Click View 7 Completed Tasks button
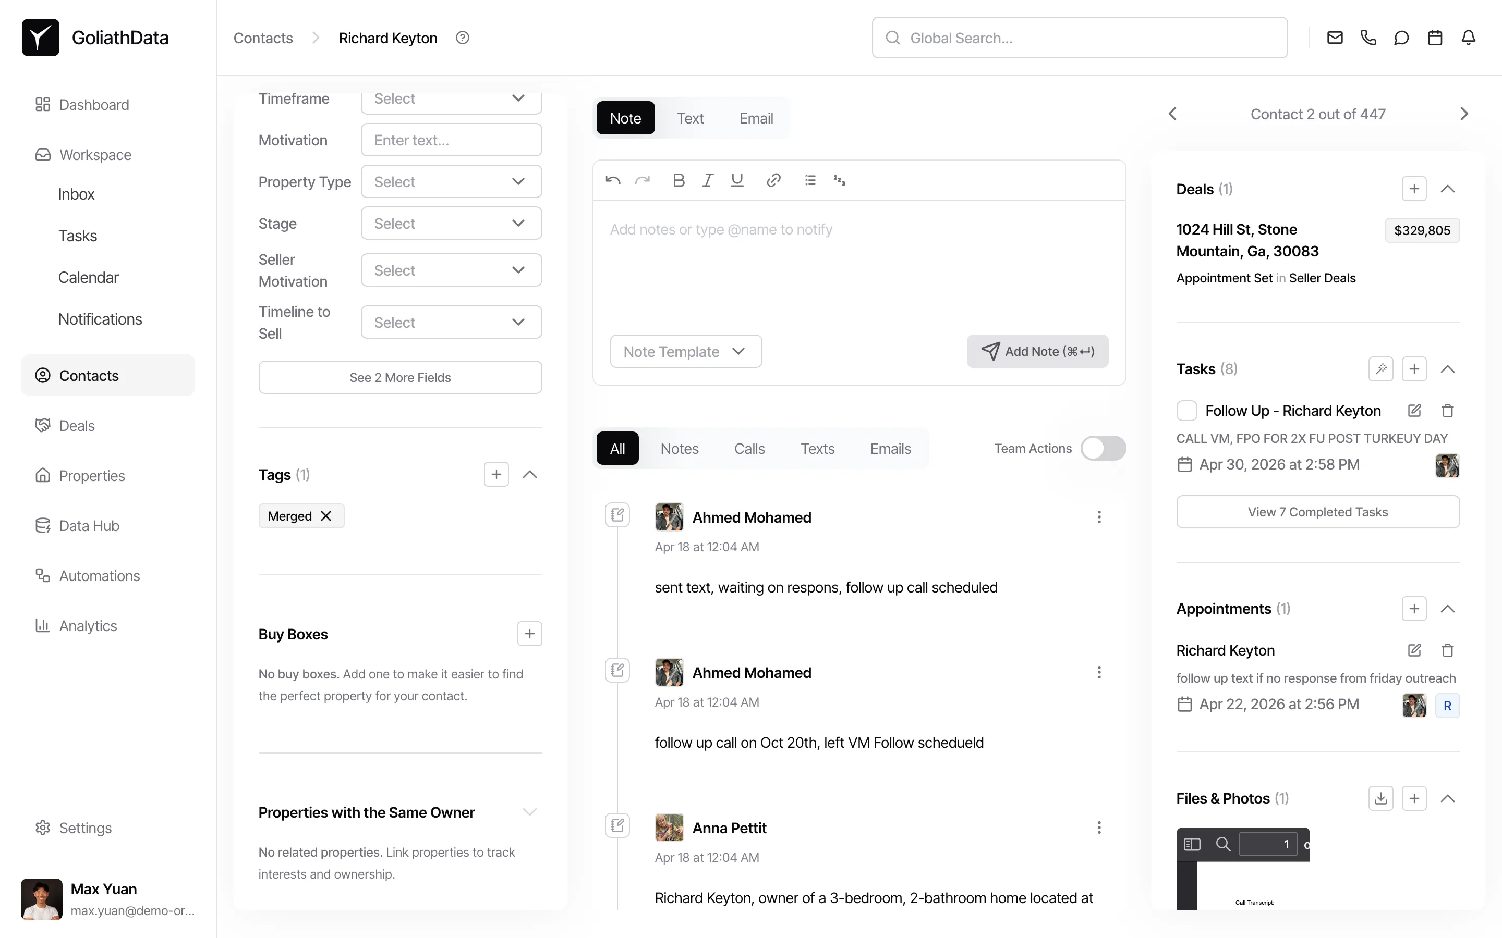Viewport: 1502px width, 938px height. tap(1317, 512)
